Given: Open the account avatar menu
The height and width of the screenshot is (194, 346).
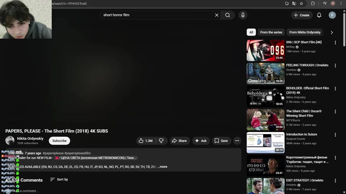Looking at the screenshot, I should tap(332, 15).
